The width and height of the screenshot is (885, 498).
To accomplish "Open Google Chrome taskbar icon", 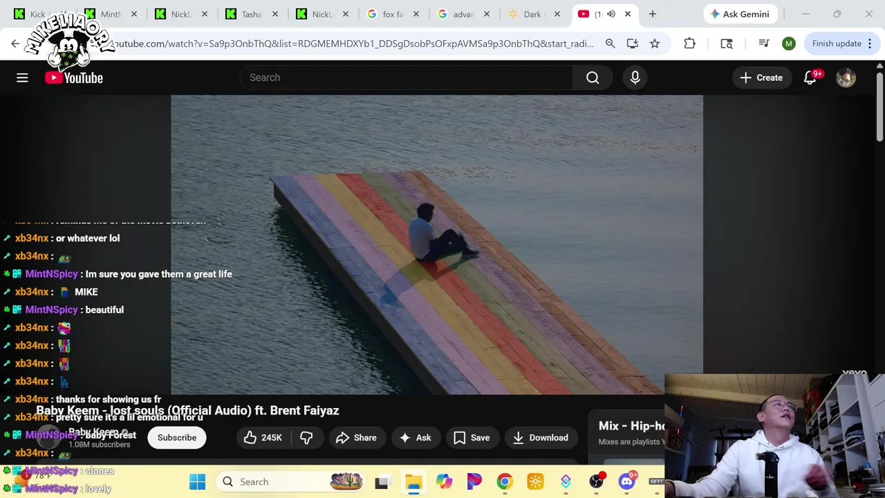I will [x=505, y=482].
